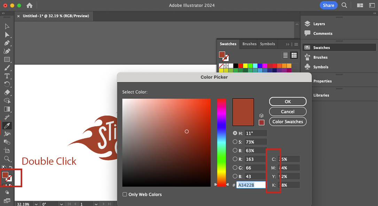Switch to the Swatches tab

[x=228, y=44]
